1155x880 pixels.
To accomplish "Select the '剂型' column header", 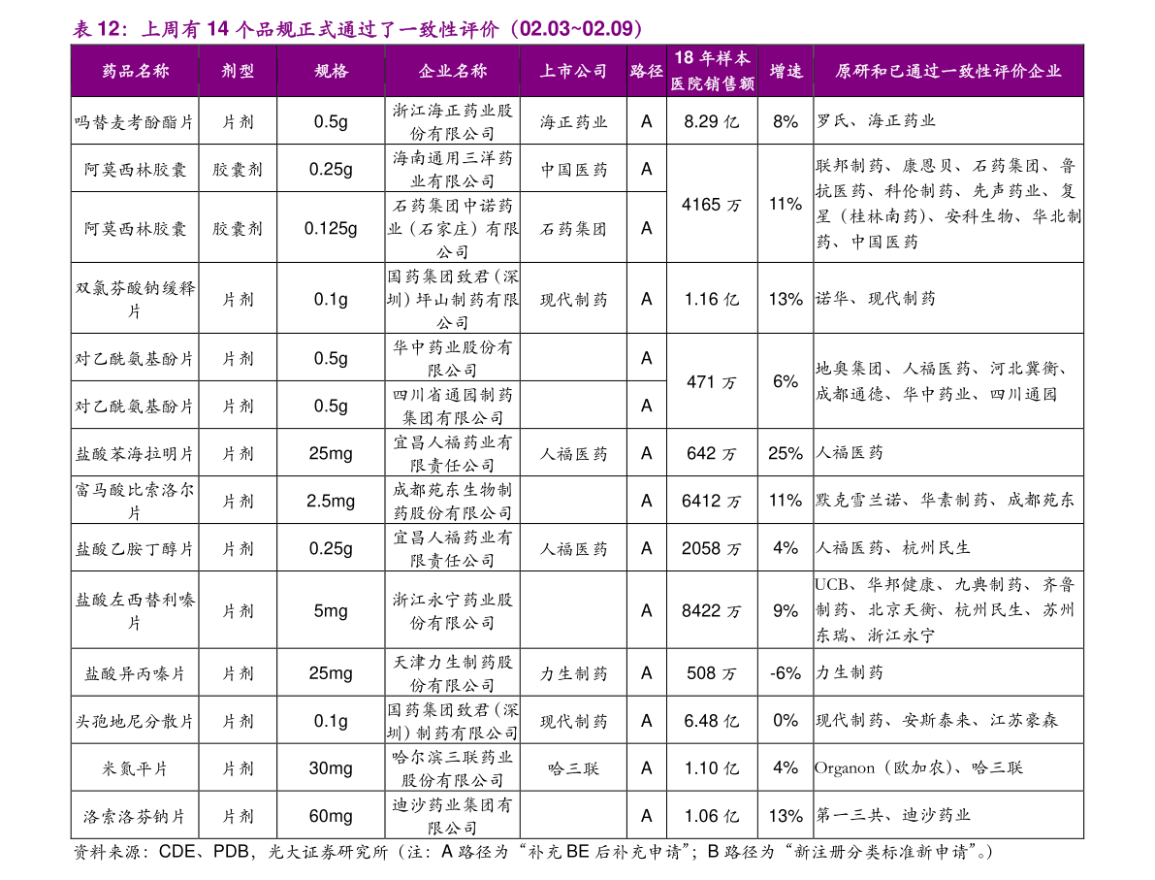I will coord(238,71).
